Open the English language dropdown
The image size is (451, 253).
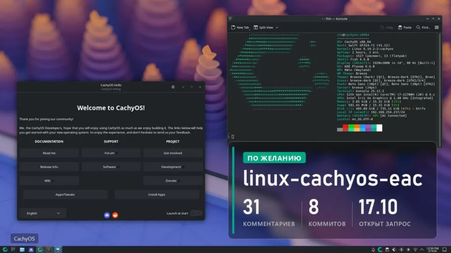point(43,213)
